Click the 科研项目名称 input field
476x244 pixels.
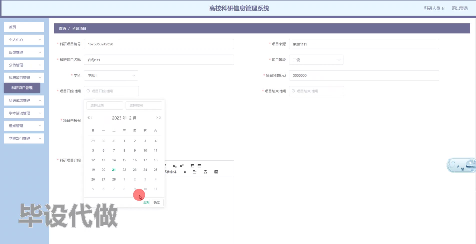pos(159,60)
